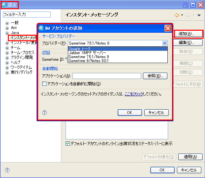The image size is (205, 178).
Task: Click the 編集(E)... button
Action: click(188, 43)
